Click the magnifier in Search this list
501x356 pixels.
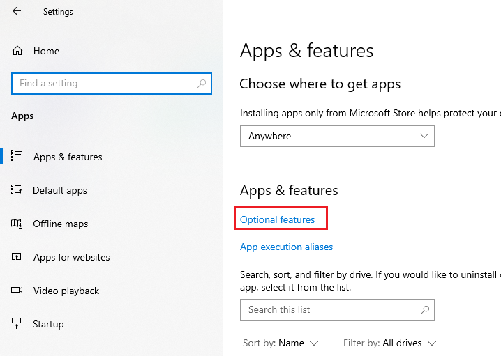coord(425,310)
